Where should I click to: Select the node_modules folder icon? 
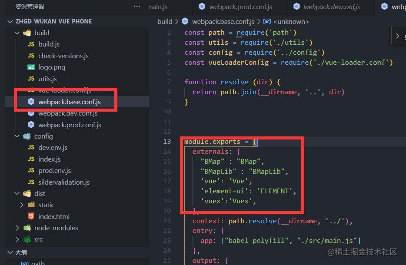coord(27,228)
